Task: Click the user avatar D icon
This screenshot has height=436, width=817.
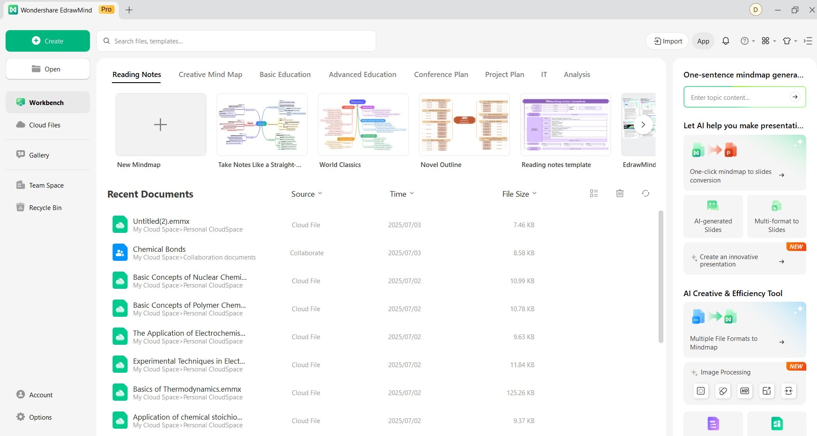Action: (756, 9)
